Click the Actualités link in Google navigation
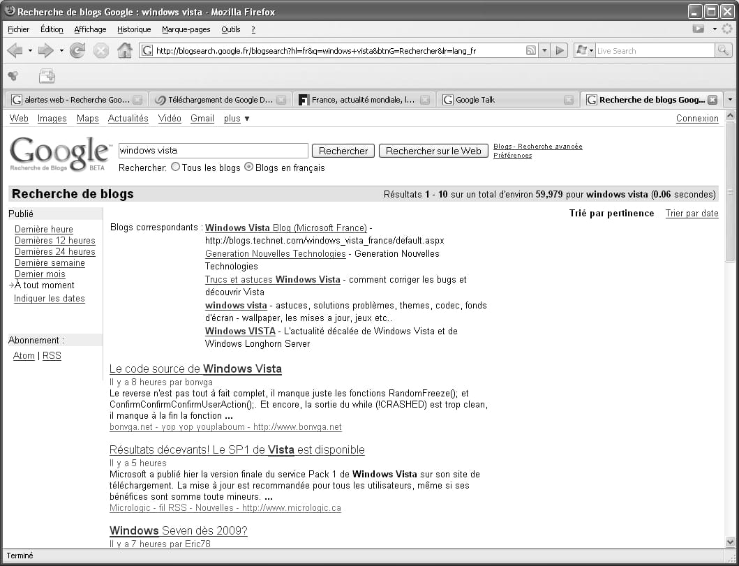This screenshot has height=566, width=739. (128, 119)
